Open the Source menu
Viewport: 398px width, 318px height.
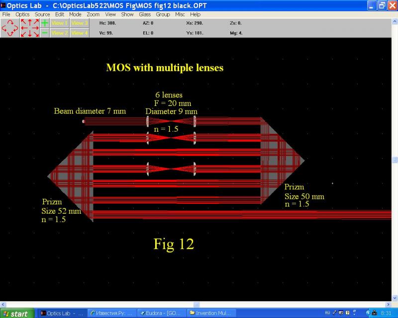[42, 14]
